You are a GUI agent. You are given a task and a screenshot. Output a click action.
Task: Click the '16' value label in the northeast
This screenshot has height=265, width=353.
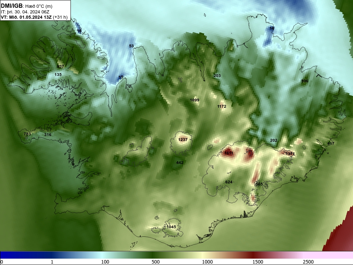272,28
